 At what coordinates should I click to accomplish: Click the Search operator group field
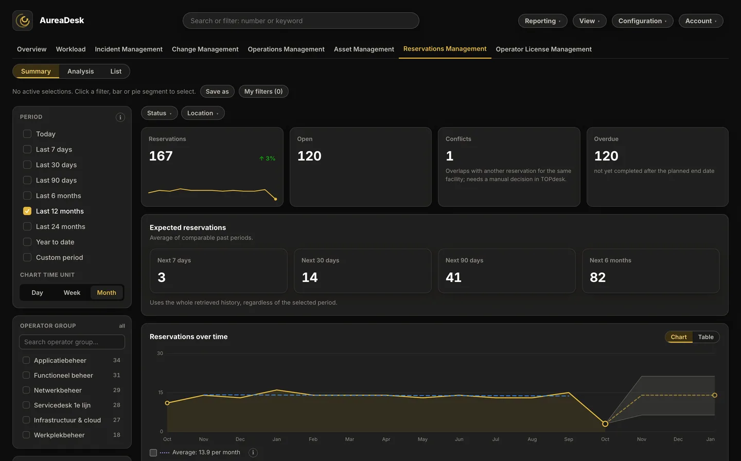72,342
